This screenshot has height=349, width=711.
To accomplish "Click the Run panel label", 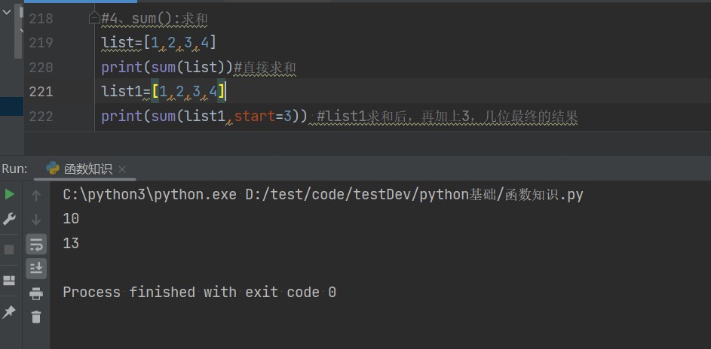I will 14,168.
